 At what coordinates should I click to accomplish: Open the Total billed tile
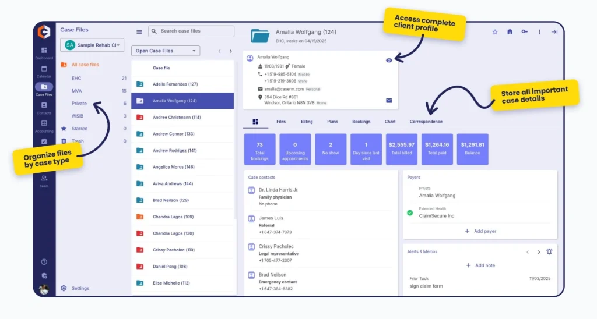[x=402, y=149]
